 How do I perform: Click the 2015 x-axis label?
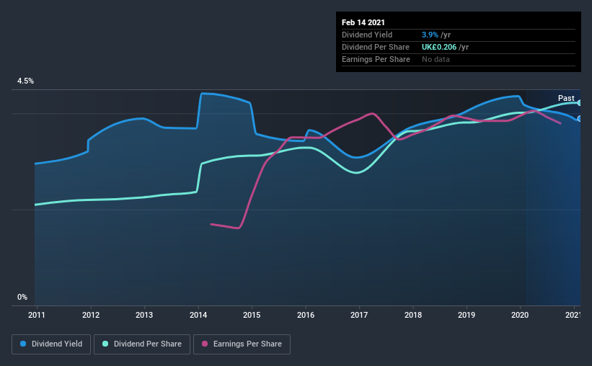pyautogui.click(x=252, y=315)
